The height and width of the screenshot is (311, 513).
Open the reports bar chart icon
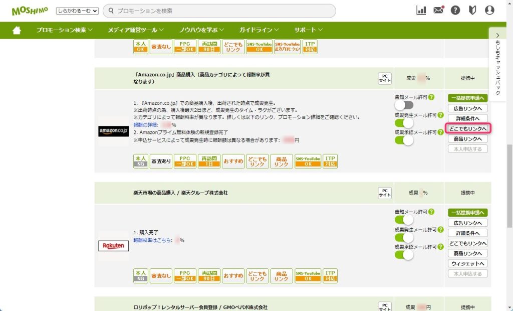coord(421,11)
